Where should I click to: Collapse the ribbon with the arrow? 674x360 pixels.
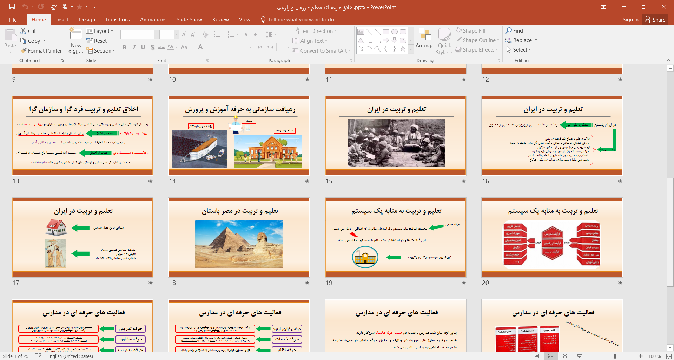pos(668,60)
